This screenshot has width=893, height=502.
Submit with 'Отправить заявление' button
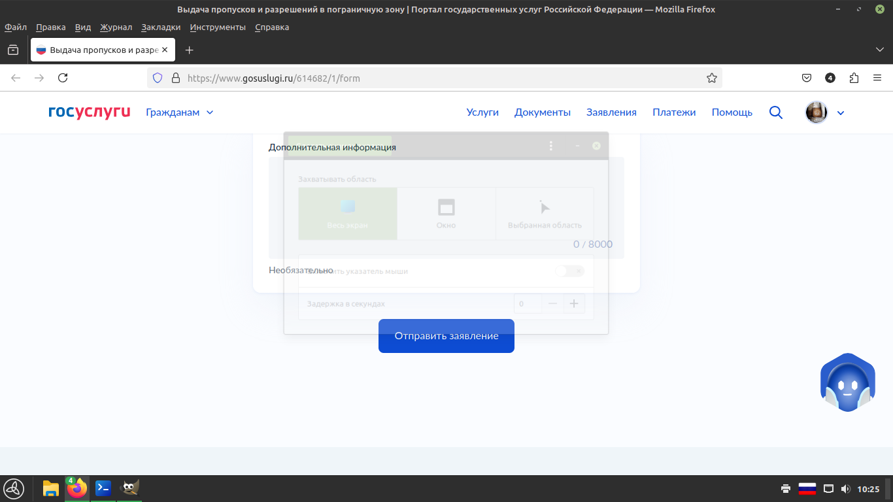pyautogui.click(x=446, y=336)
